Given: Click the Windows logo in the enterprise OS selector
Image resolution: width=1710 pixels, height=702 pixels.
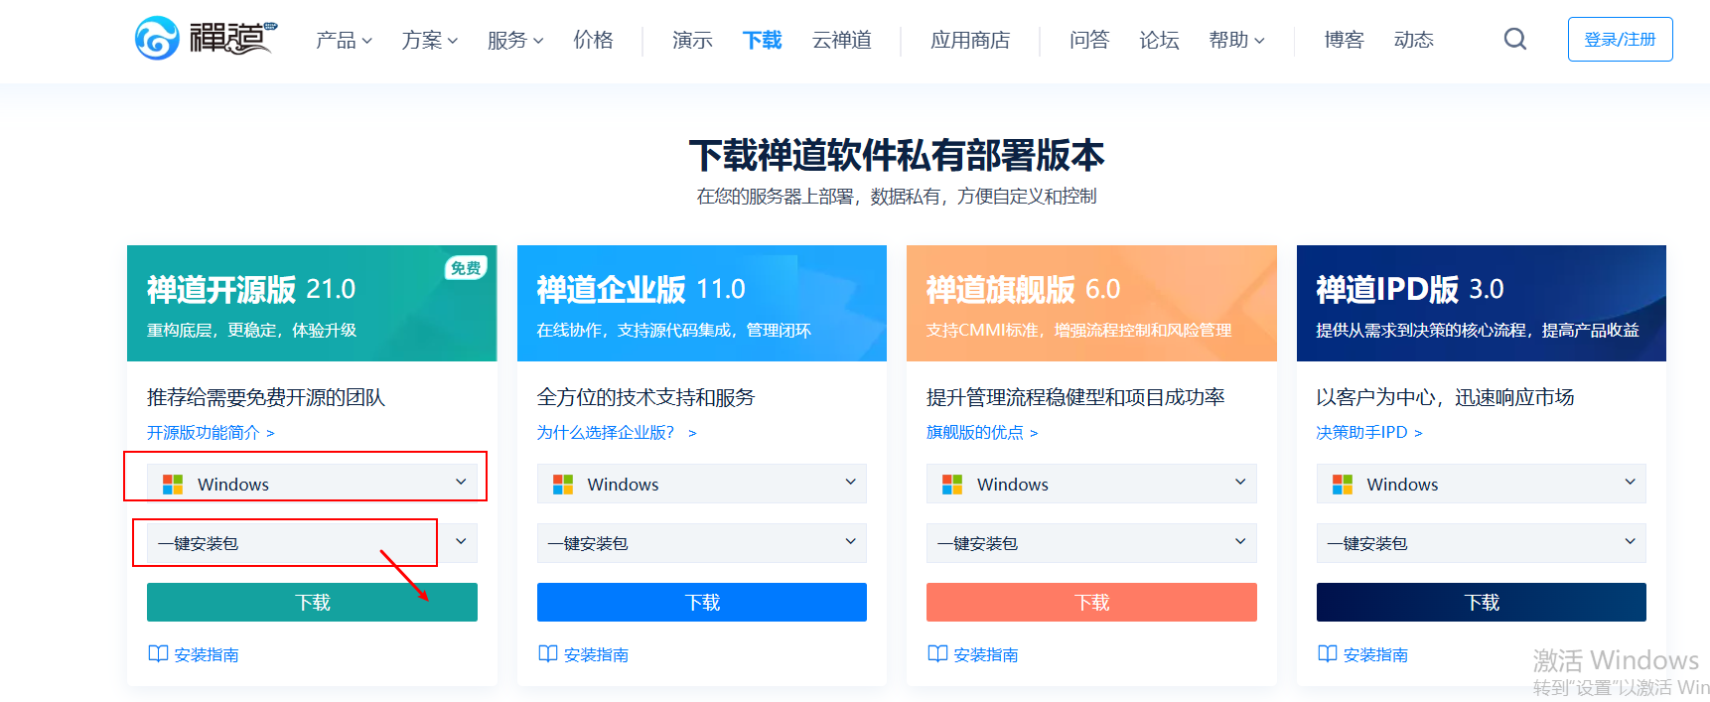Looking at the screenshot, I should click(563, 484).
